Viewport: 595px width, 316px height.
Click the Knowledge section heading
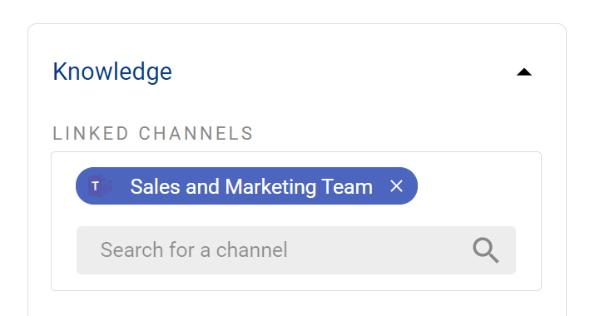click(112, 72)
